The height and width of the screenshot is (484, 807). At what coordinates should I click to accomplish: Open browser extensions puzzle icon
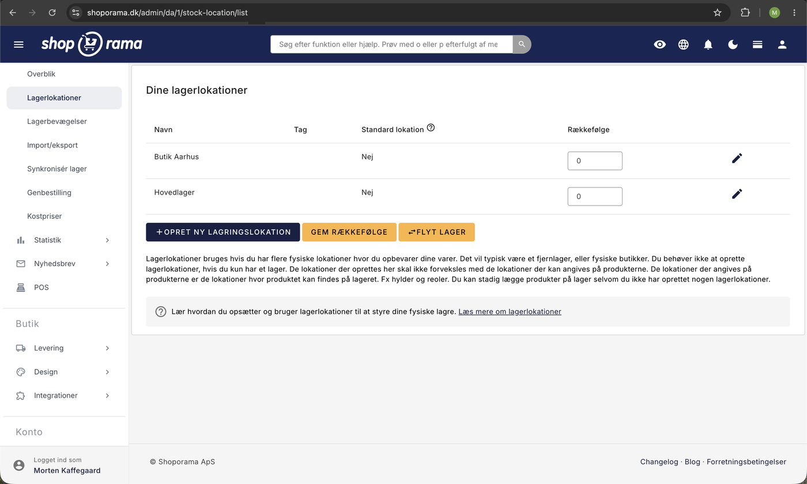[745, 12]
